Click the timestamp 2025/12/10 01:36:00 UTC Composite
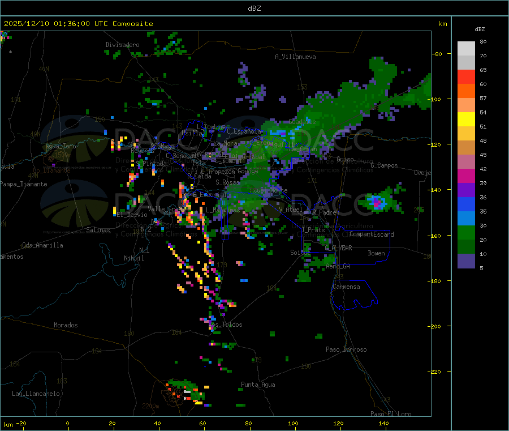Viewport: 509px width, 431px height. click(78, 24)
